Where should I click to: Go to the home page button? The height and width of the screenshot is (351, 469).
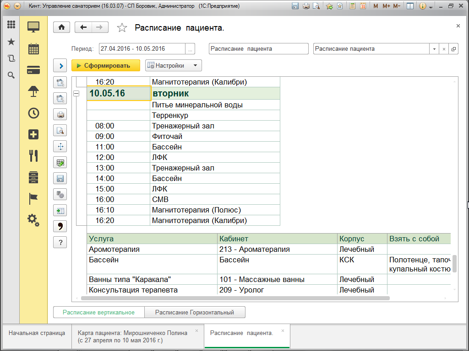coord(62,27)
